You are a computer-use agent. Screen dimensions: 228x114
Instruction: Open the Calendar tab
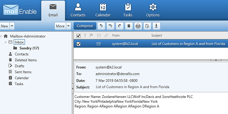(x=103, y=10)
